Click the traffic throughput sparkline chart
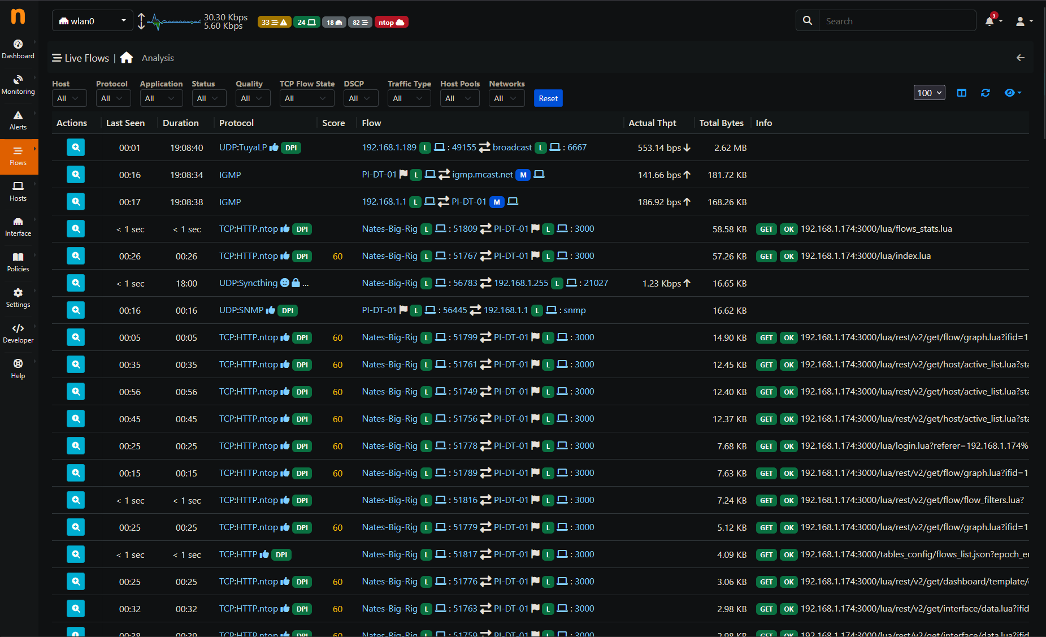This screenshot has width=1046, height=637. [174, 21]
